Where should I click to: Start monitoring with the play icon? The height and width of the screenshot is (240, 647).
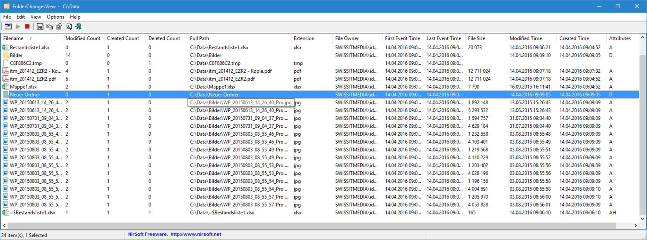click(18, 27)
